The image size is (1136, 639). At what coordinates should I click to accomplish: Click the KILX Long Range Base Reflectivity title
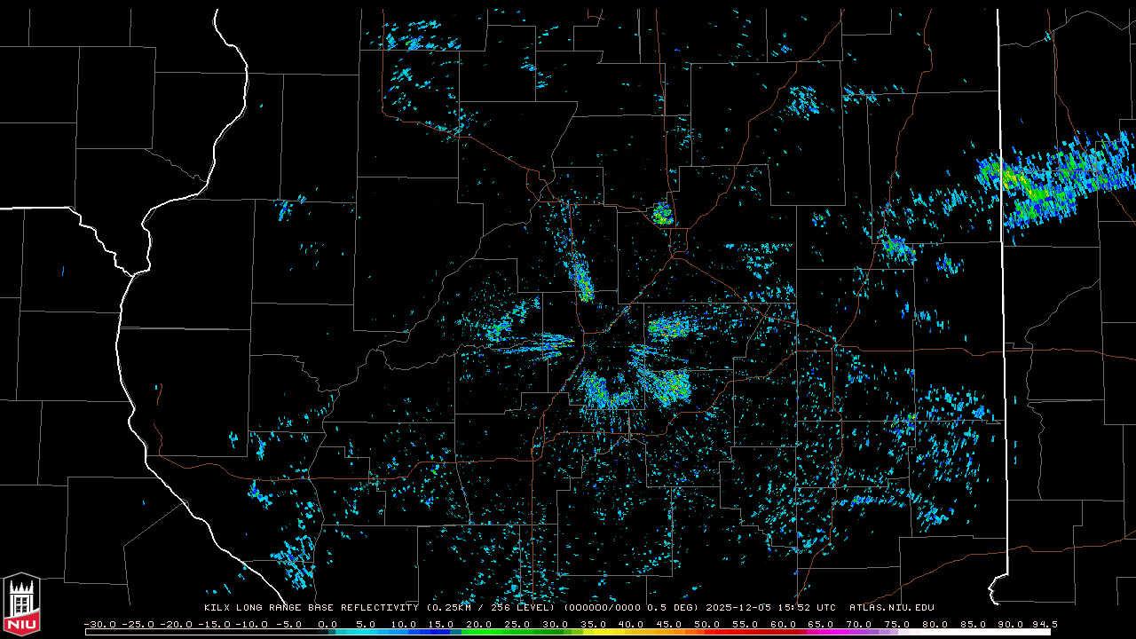[x=311, y=608]
